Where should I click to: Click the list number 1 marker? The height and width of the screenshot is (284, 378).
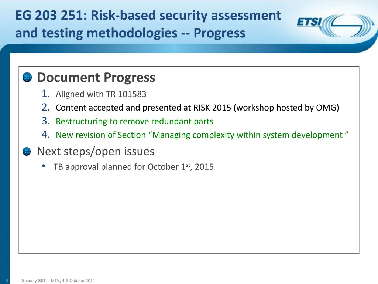46,94
